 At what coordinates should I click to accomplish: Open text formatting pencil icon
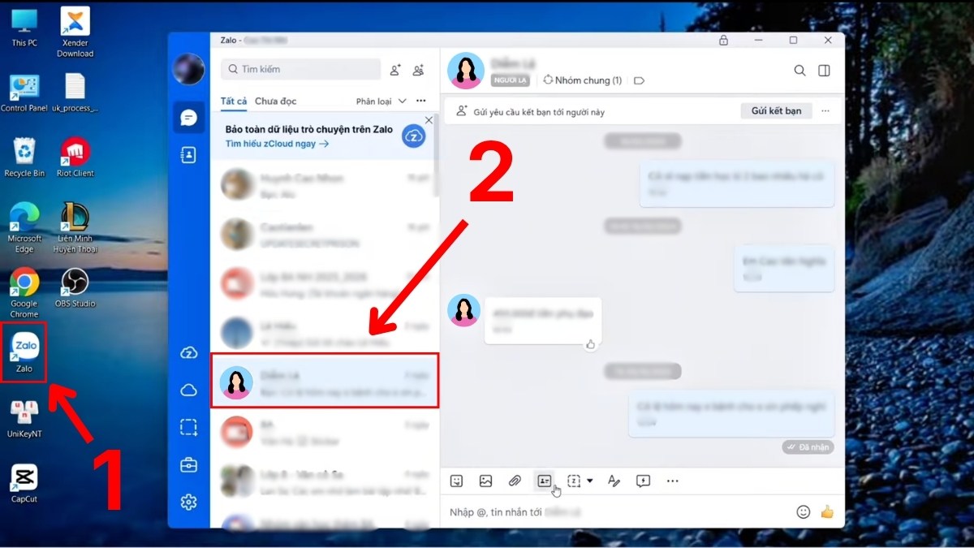point(614,481)
